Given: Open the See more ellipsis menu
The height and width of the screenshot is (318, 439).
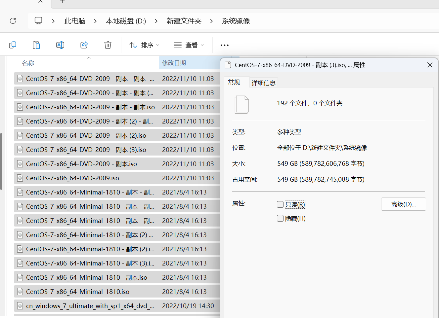Looking at the screenshot, I should tap(225, 45).
